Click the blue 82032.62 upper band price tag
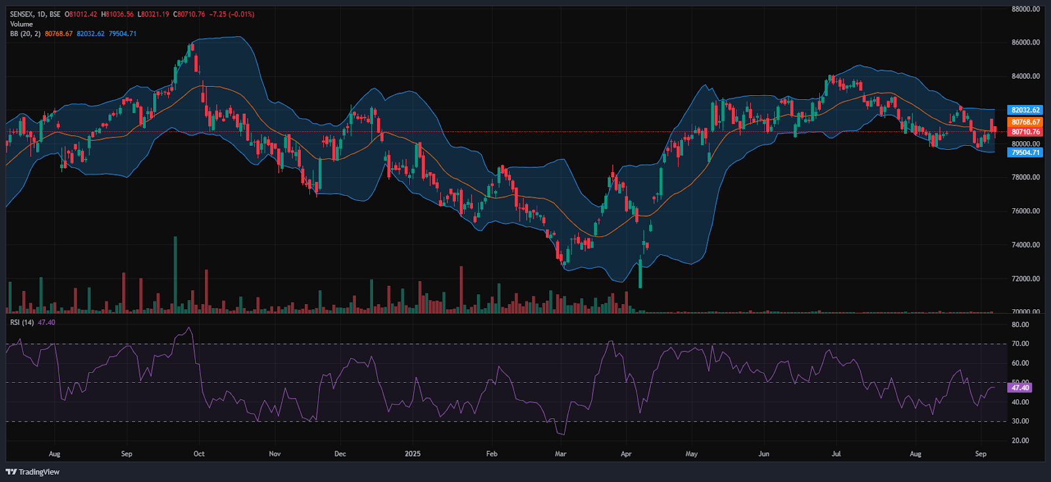 1025,110
